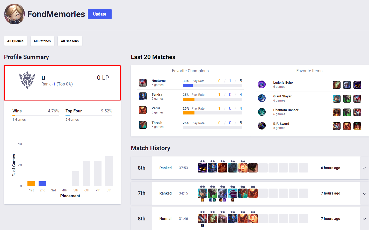Click the Match History heading
369x230 pixels.
(151, 148)
